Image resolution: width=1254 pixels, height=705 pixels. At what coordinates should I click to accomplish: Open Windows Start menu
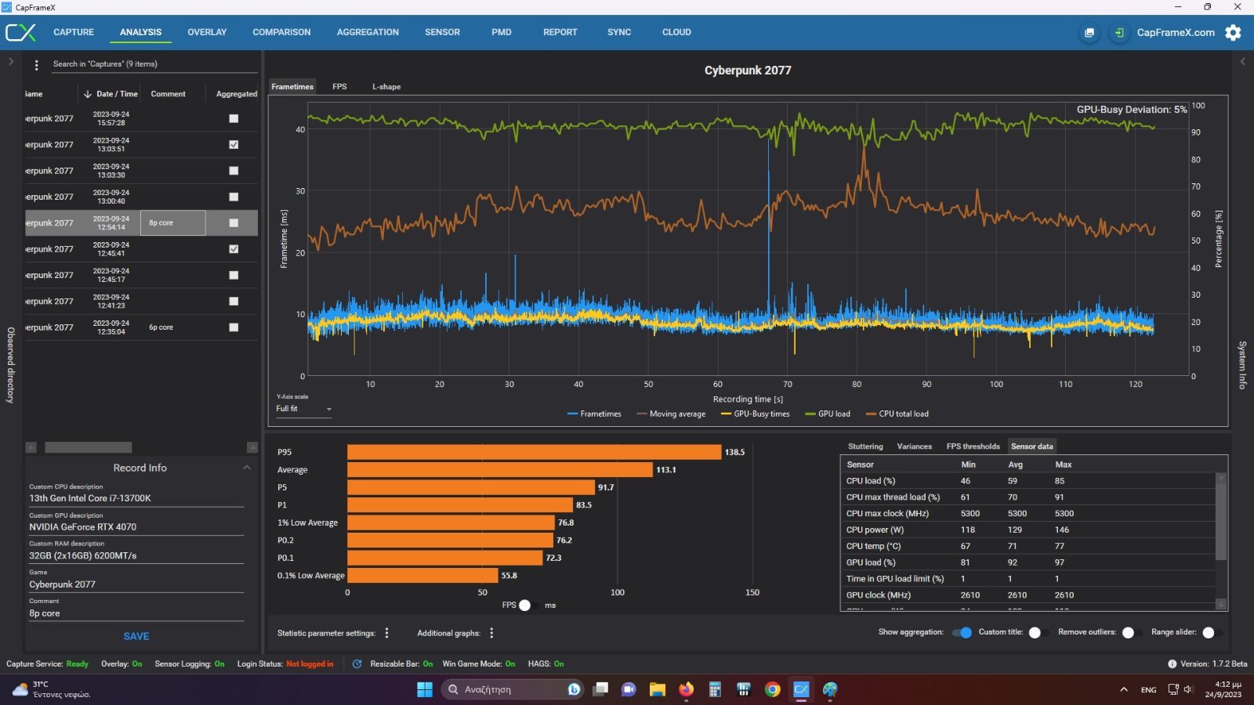[424, 689]
